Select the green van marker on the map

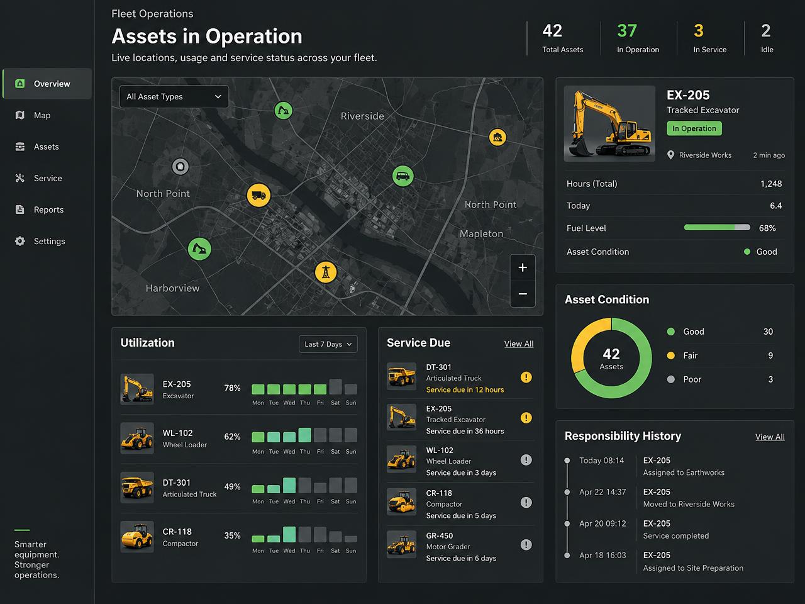[x=402, y=176]
